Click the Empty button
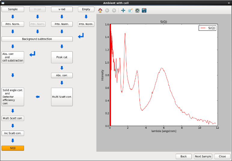The image size is (232, 161). click(x=86, y=9)
